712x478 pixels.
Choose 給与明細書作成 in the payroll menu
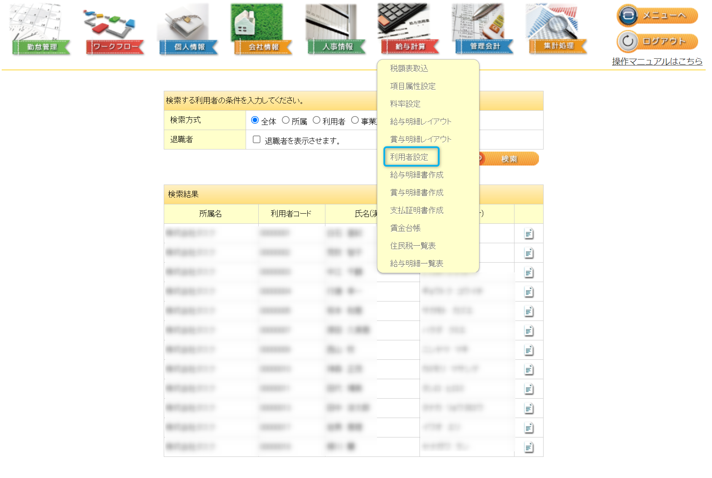click(x=417, y=175)
